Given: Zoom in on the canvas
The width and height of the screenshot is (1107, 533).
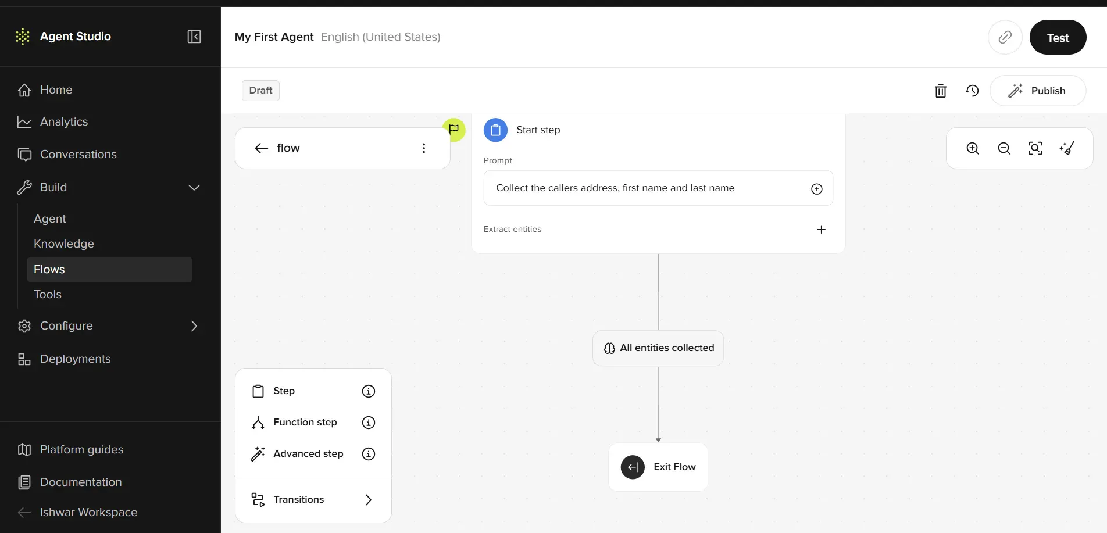Looking at the screenshot, I should (x=973, y=148).
